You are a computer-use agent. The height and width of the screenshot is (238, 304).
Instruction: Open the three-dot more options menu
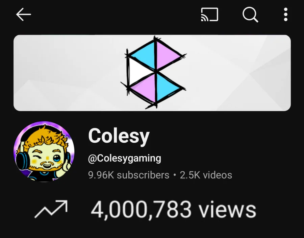point(285,15)
